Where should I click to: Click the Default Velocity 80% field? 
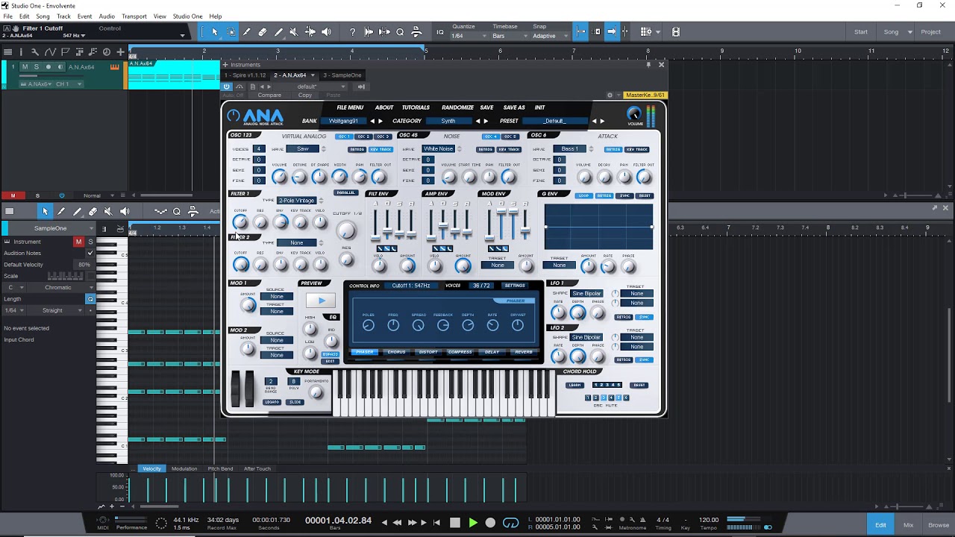coord(84,265)
